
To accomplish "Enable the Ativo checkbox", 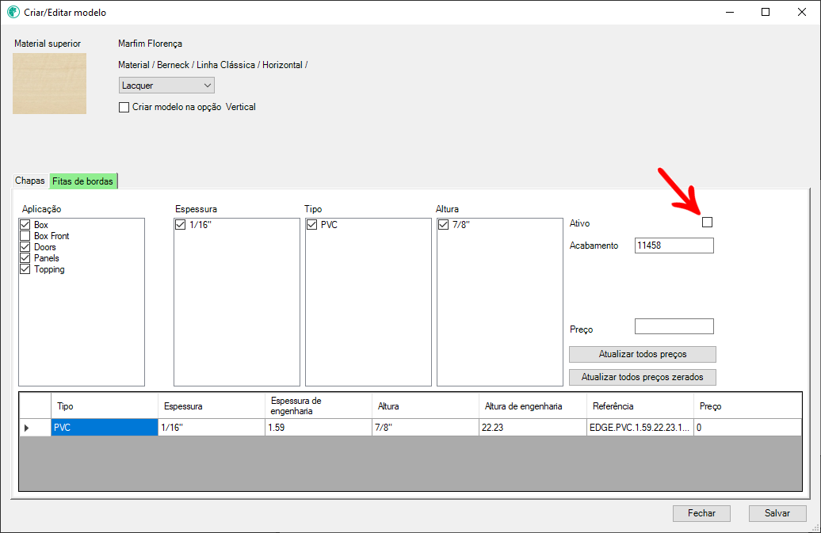I will (x=708, y=223).
